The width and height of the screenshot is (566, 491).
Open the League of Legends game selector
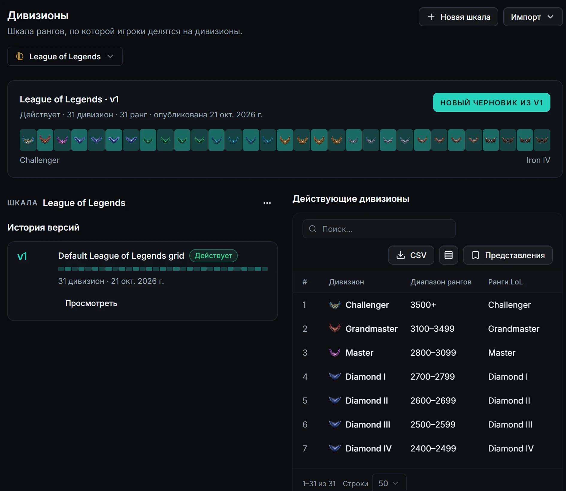click(65, 56)
